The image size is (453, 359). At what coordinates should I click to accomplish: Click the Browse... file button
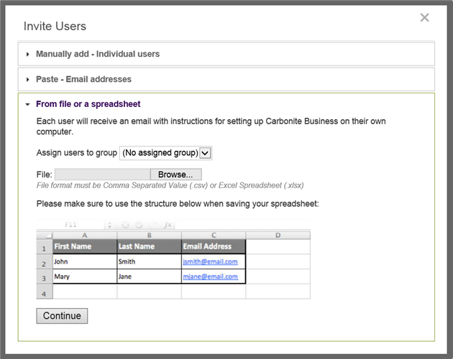(x=175, y=174)
